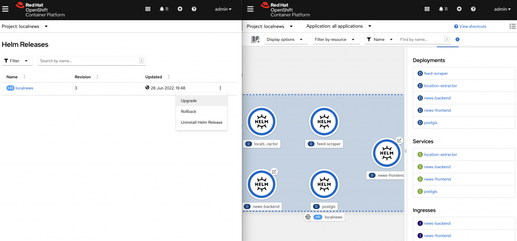Open postgis deployment link
The width and height of the screenshot is (517, 241).
431,122
